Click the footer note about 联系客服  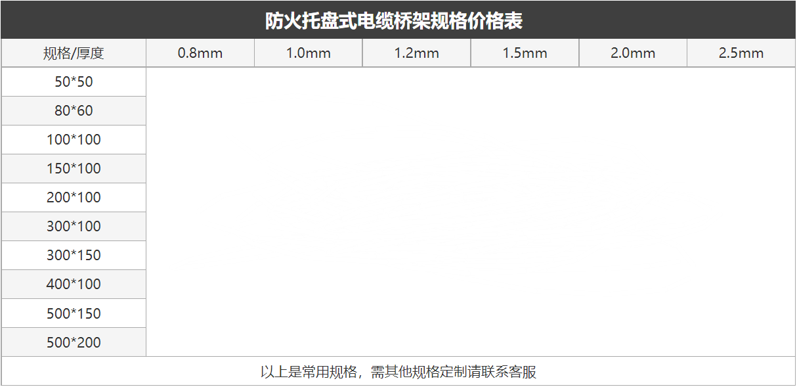(x=398, y=372)
